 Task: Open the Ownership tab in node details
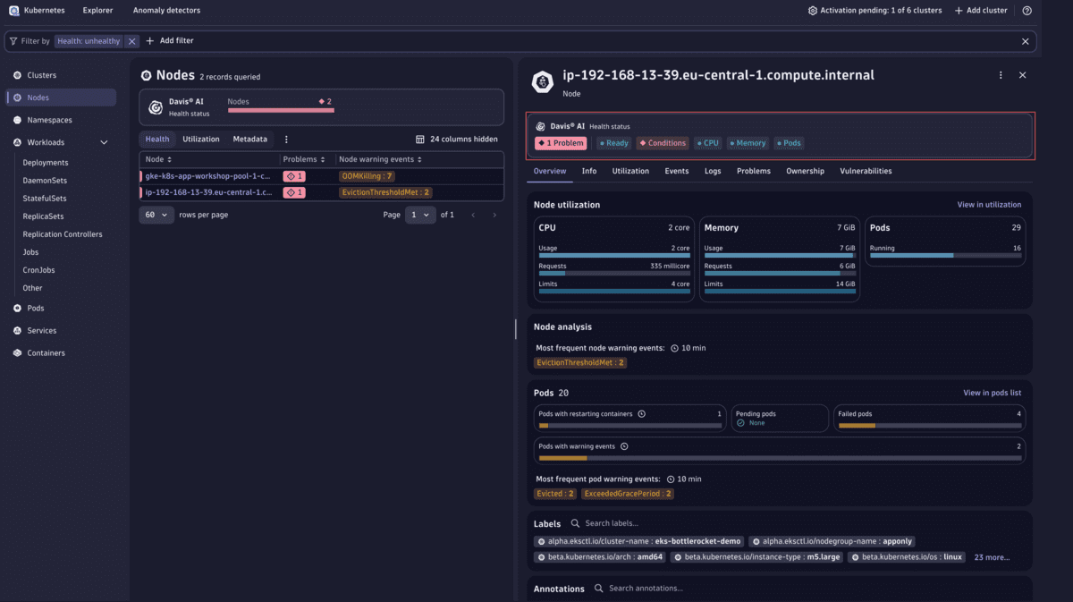806,171
